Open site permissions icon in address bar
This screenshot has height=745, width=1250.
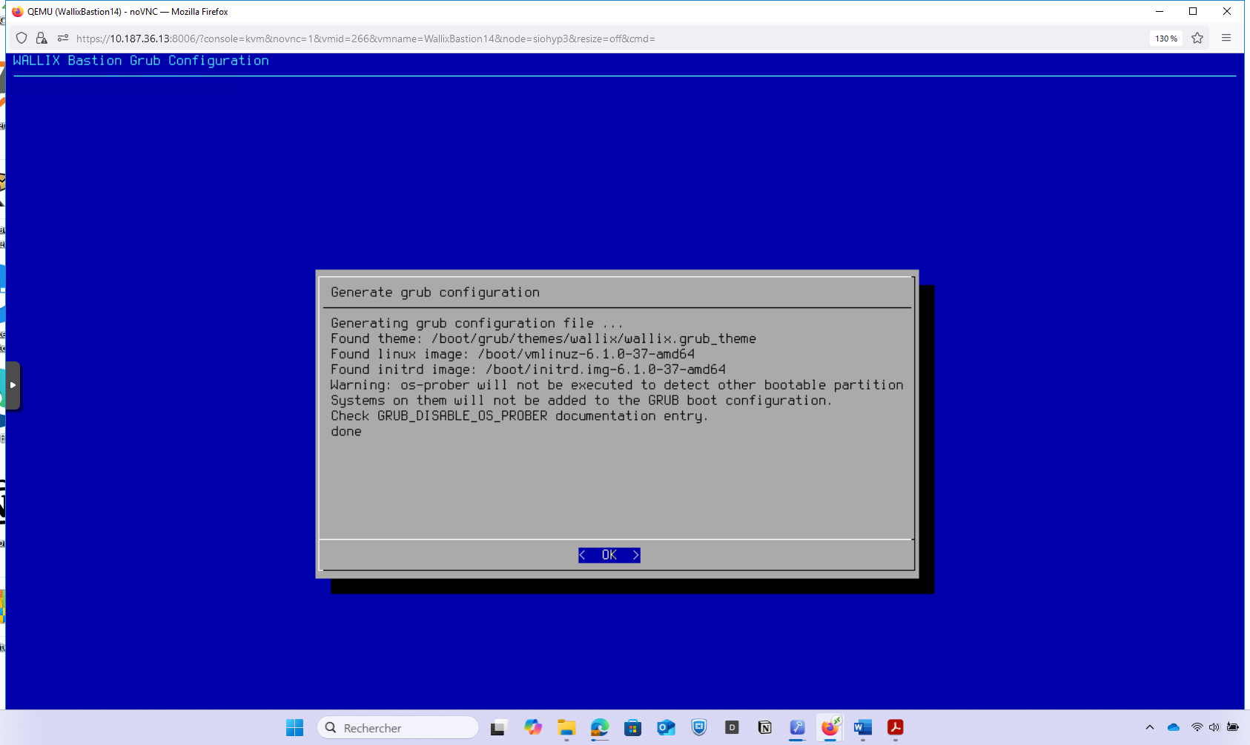pos(63,39)
